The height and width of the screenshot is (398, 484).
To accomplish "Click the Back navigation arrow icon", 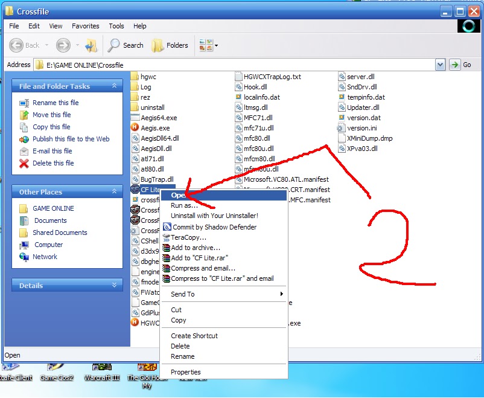I will point(16,45).
